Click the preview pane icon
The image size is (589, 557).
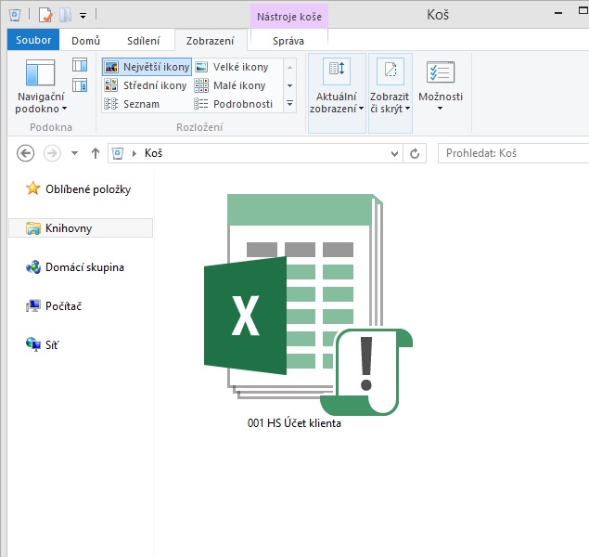pyautogui.click(x=80, y=65)
